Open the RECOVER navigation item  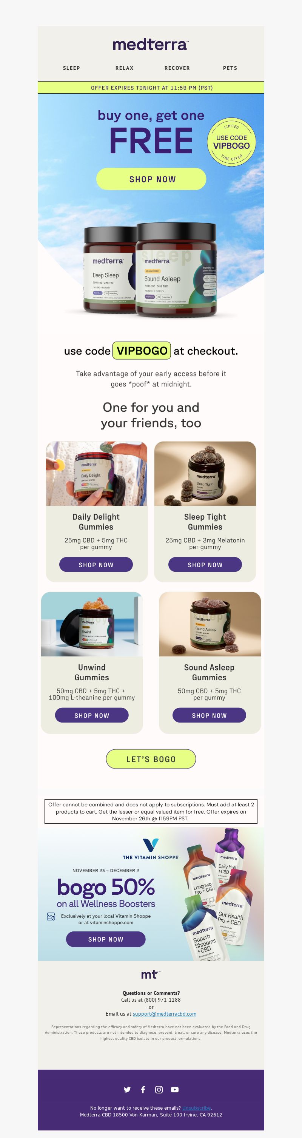[x=177, y=68]
